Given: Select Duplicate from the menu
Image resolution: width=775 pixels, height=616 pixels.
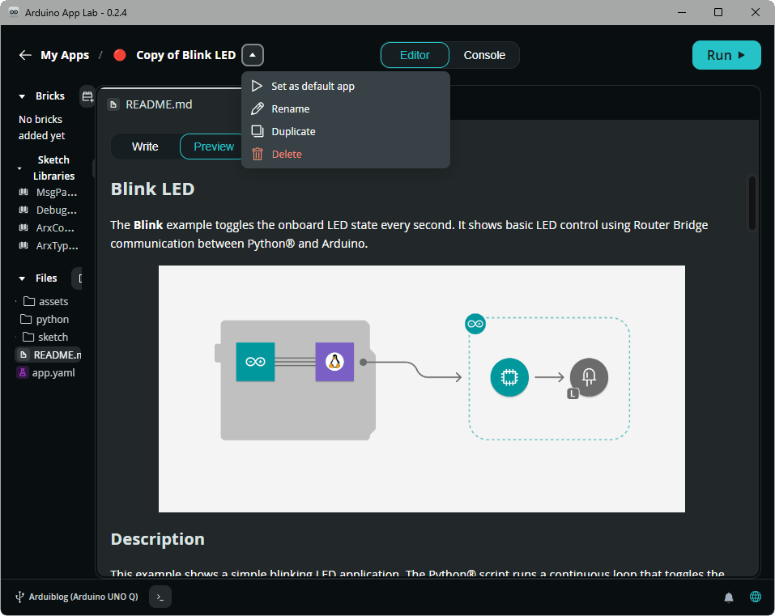Looking at the screenshot, I should click(x=293, y=131).
